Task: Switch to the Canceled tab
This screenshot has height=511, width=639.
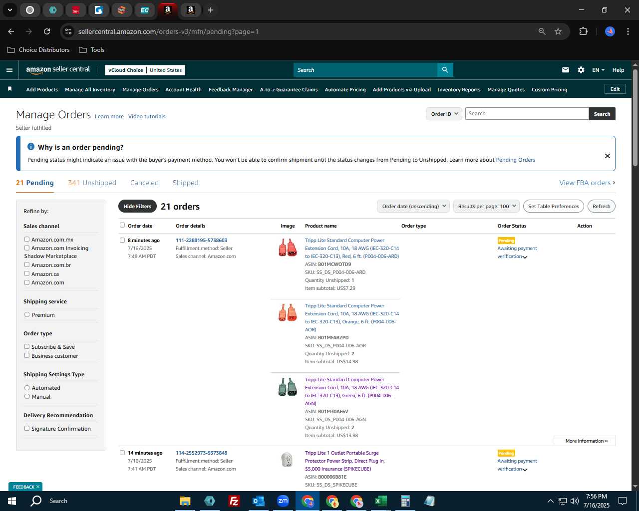Action: pyautogui.click(x=144, y=183)
